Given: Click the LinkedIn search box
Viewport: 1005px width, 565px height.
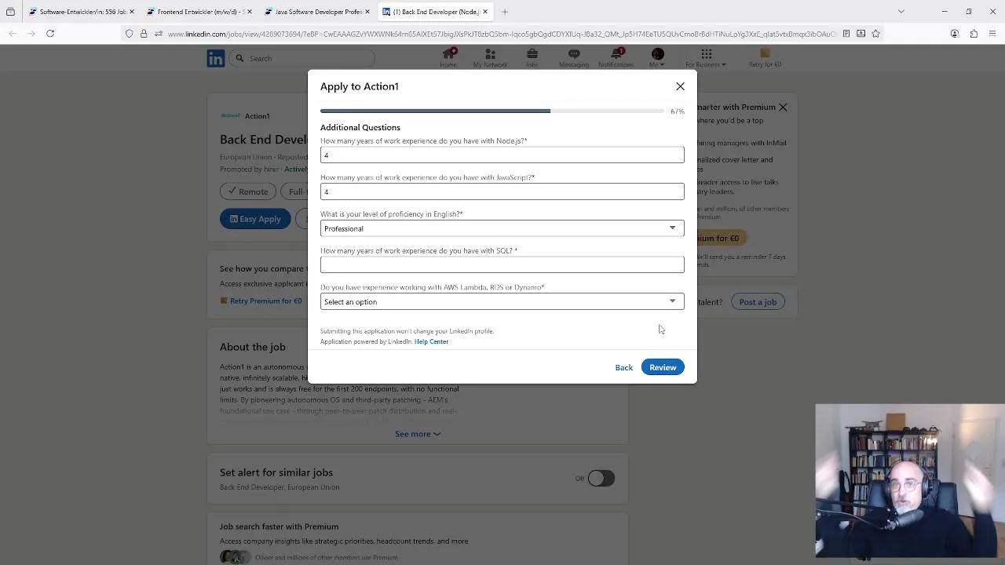Looking at the screenshot, I should tap(302, 58).
